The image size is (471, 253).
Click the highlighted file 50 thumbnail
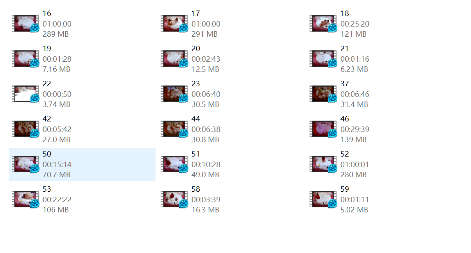pyautogui.click(x=26, y=164)
